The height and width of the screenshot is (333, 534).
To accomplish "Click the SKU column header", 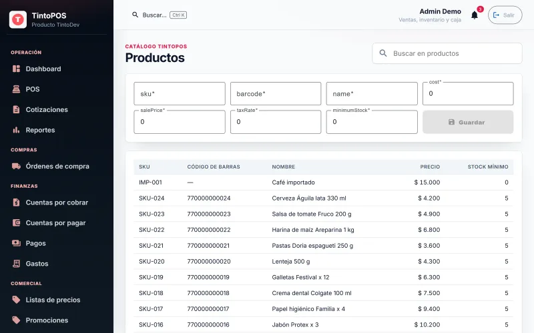I will click(x=144, y=167).
